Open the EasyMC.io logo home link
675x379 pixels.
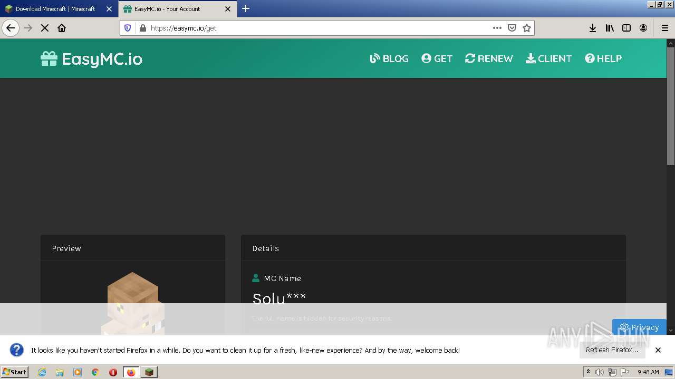(92, 58)
